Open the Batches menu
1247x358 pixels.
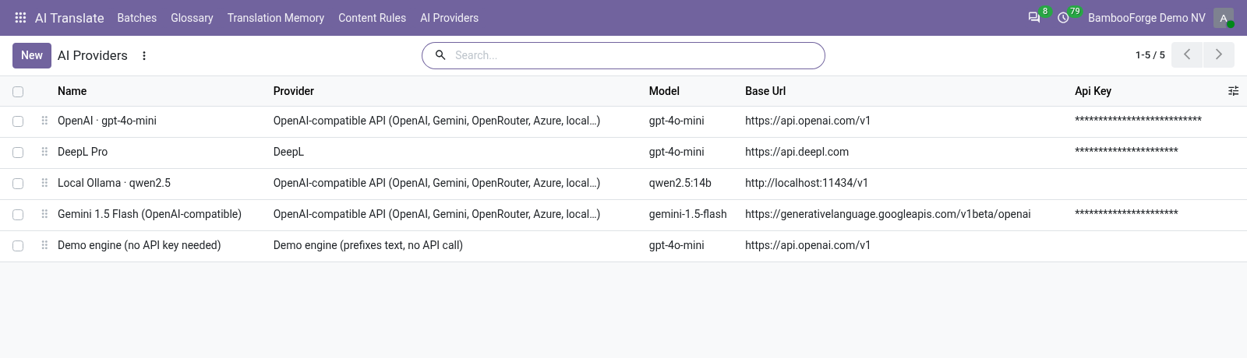coord(137,18)
